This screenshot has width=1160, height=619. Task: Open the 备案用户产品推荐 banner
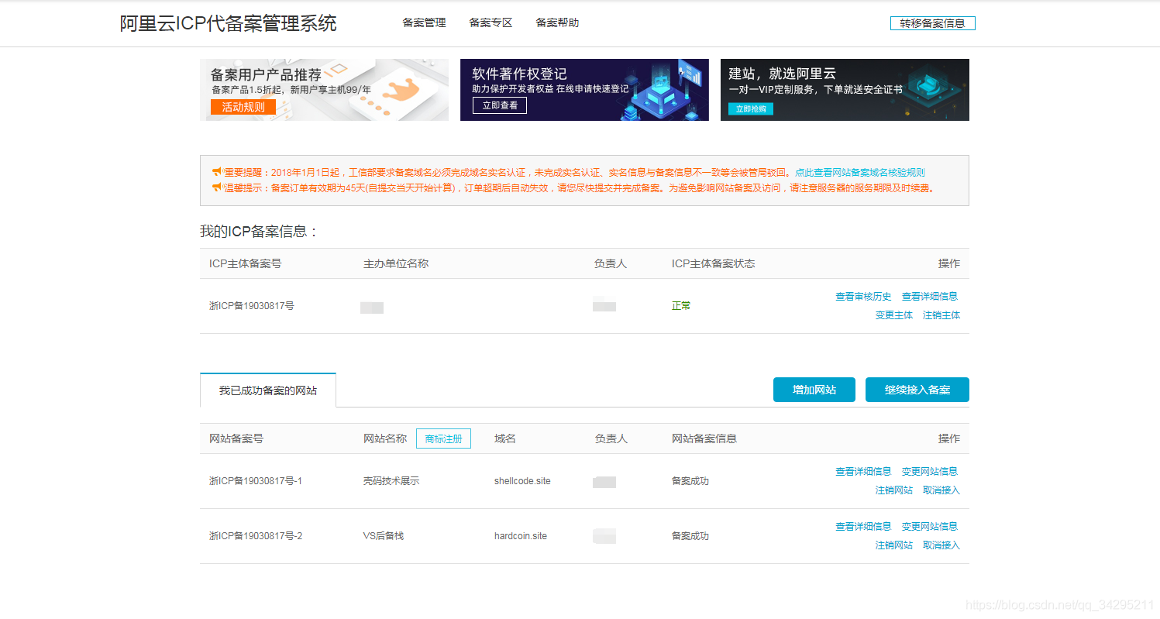pyautogui.click(x=324, y=89)
